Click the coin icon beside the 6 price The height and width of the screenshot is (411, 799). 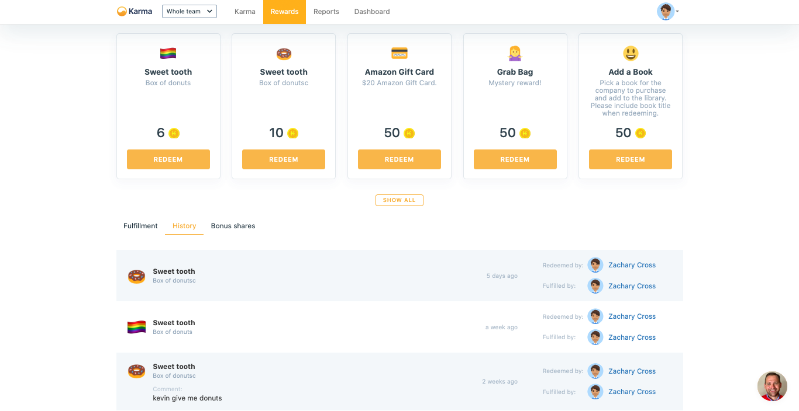click(174, 134)
